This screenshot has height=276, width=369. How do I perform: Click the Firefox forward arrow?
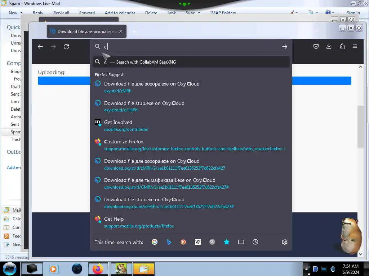tap(53, 47)
